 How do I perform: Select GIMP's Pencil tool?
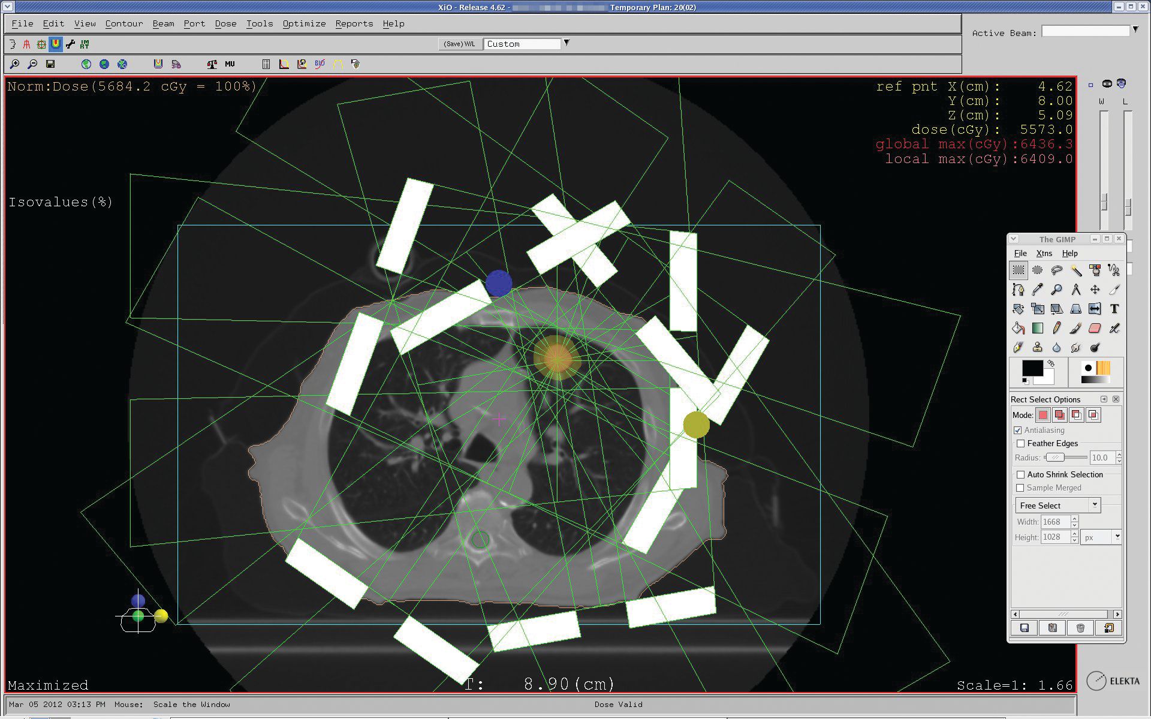click(1057, 328)
